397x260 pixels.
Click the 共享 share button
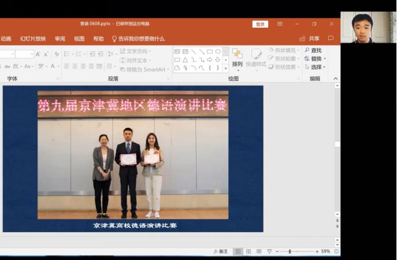coord(310,39)
